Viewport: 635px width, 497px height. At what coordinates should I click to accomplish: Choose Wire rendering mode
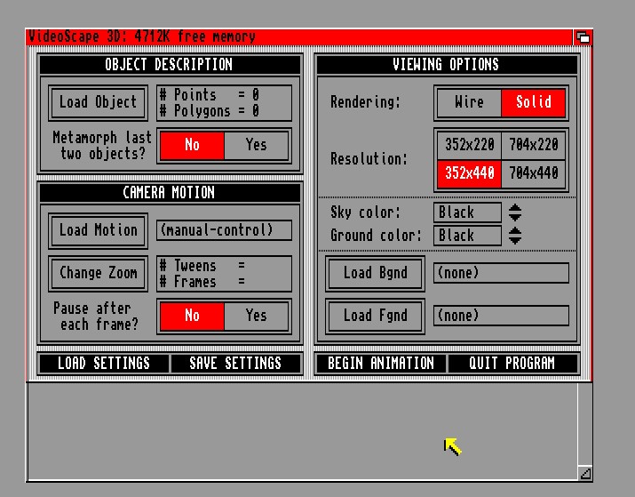(x=469, y=102)
